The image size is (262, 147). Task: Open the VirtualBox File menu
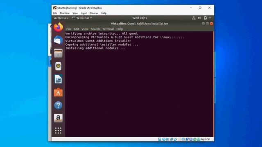[55, 13]
